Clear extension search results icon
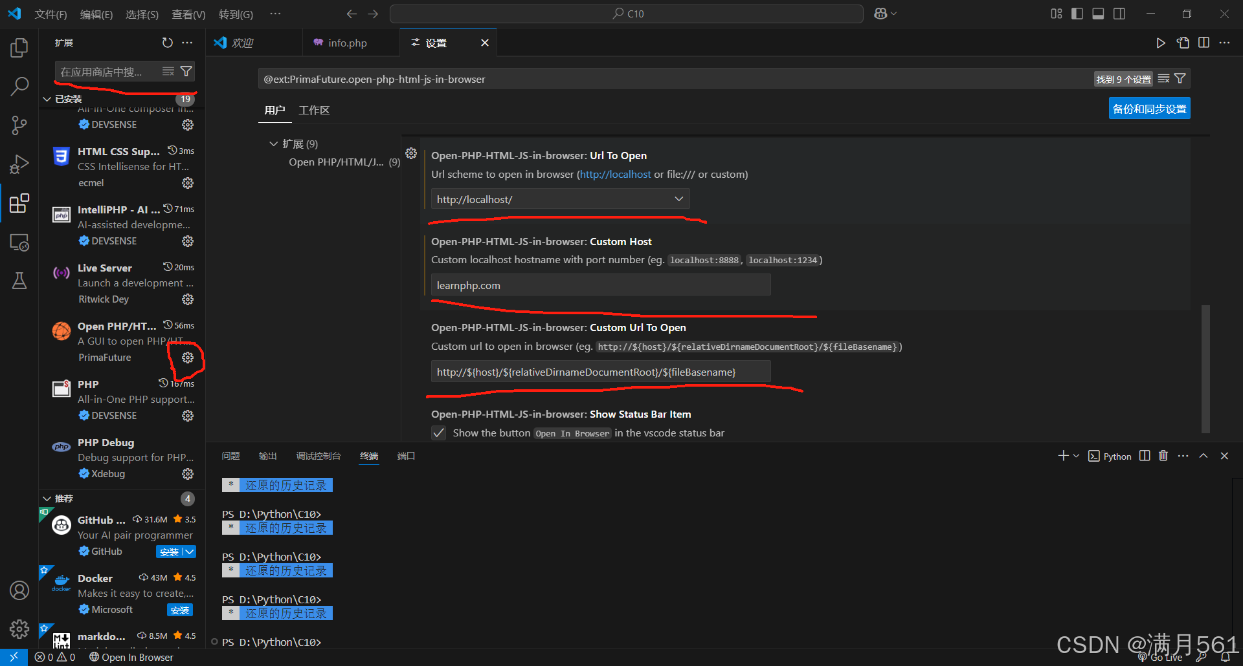Screen dimensions: 1243x666 168,71
